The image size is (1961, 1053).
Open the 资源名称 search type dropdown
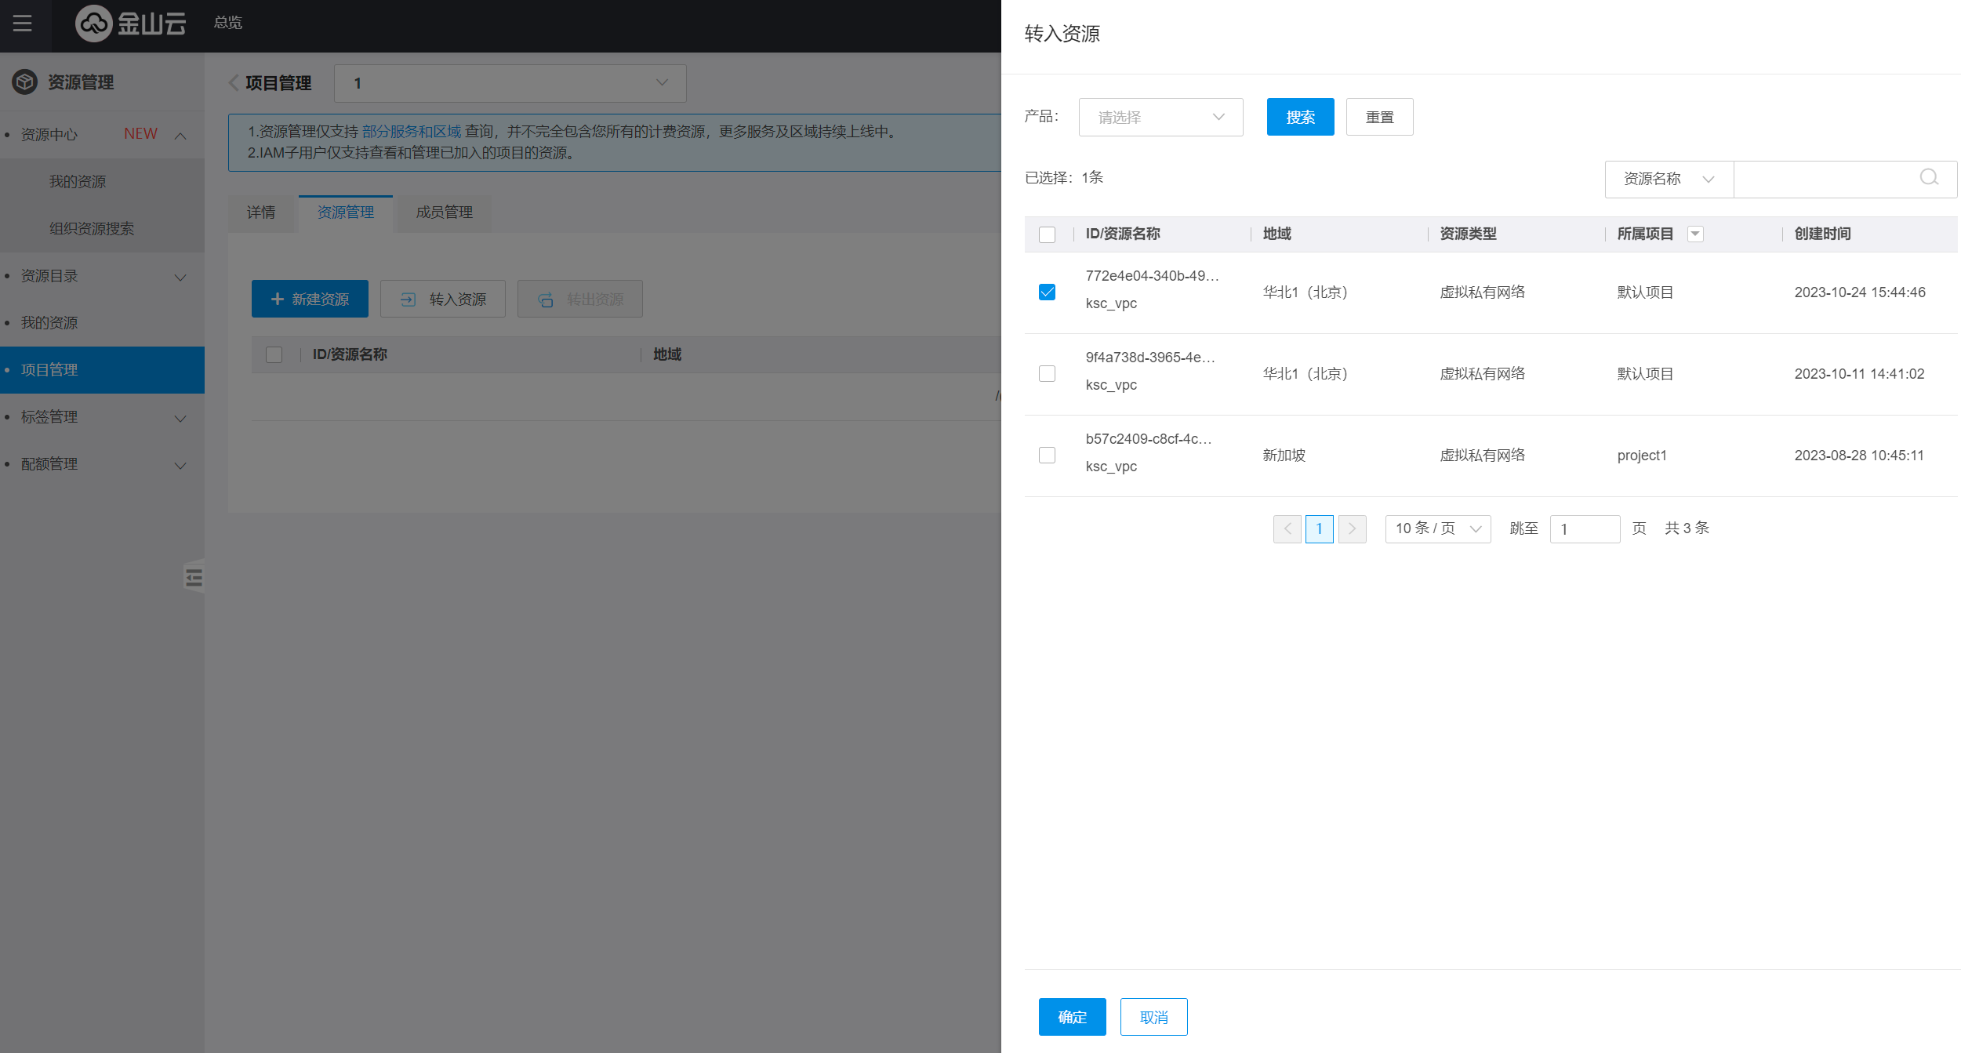point(1669,179)
